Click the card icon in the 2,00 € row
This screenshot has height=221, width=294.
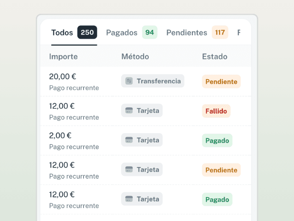point(129,140)
